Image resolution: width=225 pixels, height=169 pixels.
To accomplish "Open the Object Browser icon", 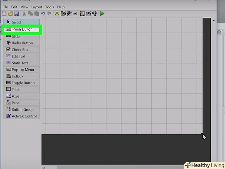I will tap(95, 14).
